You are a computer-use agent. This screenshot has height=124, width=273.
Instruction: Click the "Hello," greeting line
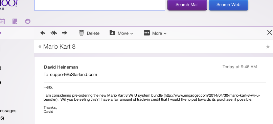(48, 87)
